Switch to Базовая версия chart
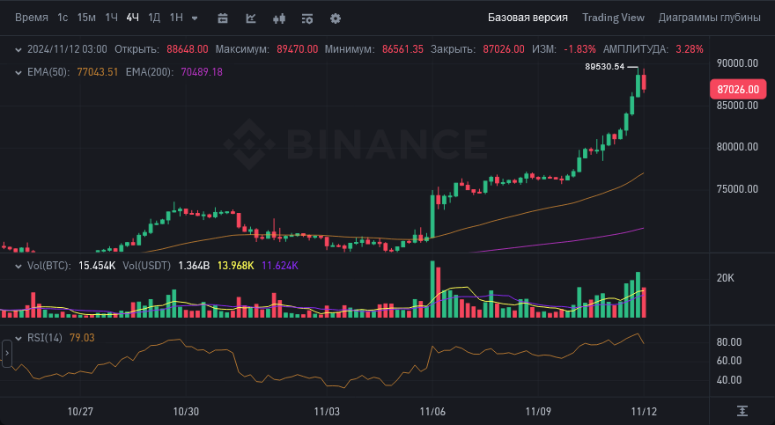Image resolution: width=775 pixels, height=425 pixels. pos(528,18)
